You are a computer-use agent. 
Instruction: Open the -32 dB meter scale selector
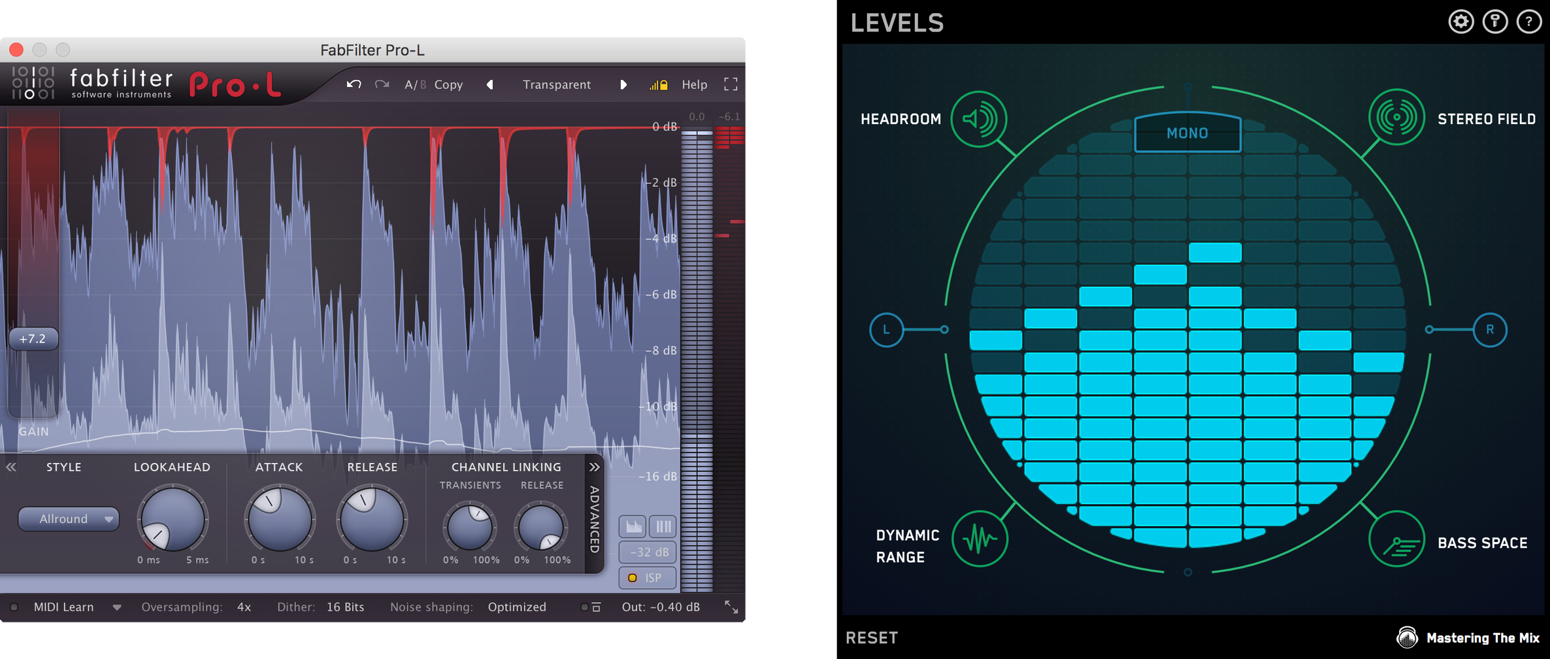coord(648,552)
